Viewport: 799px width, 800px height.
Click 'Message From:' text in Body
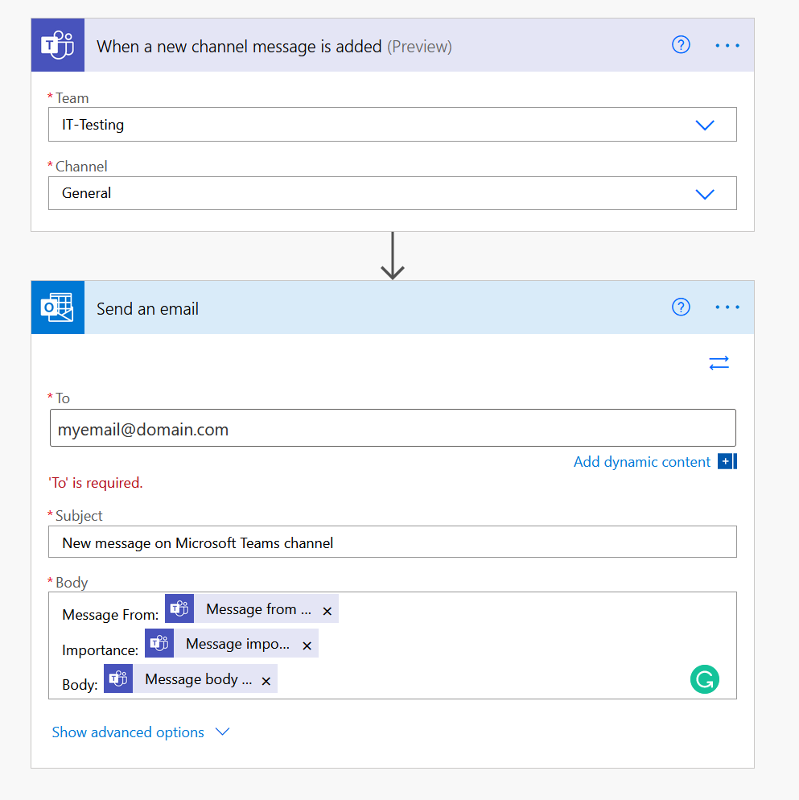(x=110, y=615)
